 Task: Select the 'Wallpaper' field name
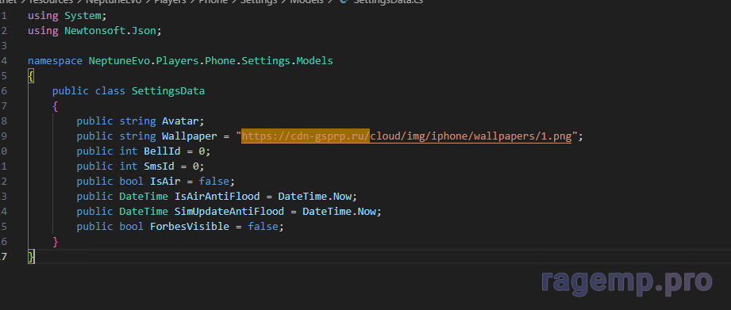pos(189,136)
